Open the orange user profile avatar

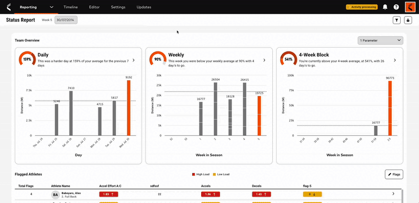(410, 7)
